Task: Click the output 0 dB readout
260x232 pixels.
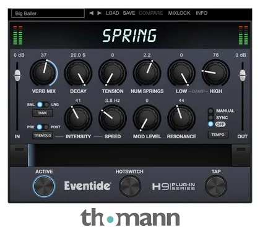Action: point(241,55)
